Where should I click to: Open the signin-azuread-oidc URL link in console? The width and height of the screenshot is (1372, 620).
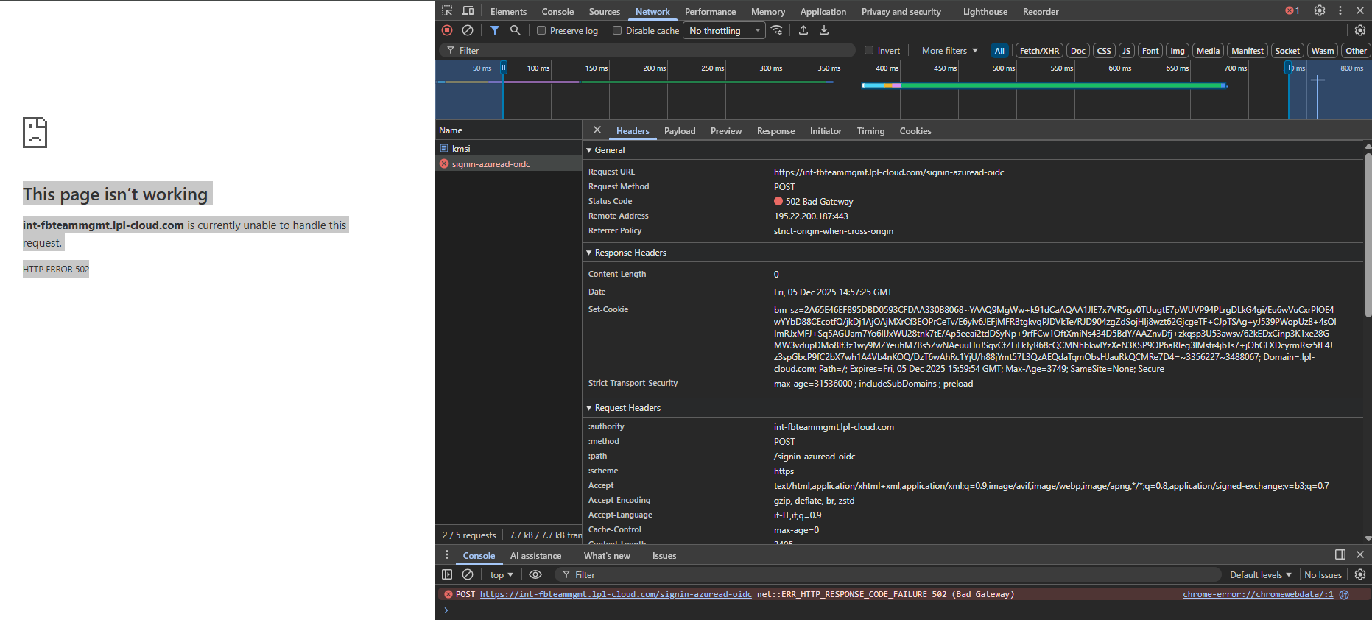coord(616,595)
